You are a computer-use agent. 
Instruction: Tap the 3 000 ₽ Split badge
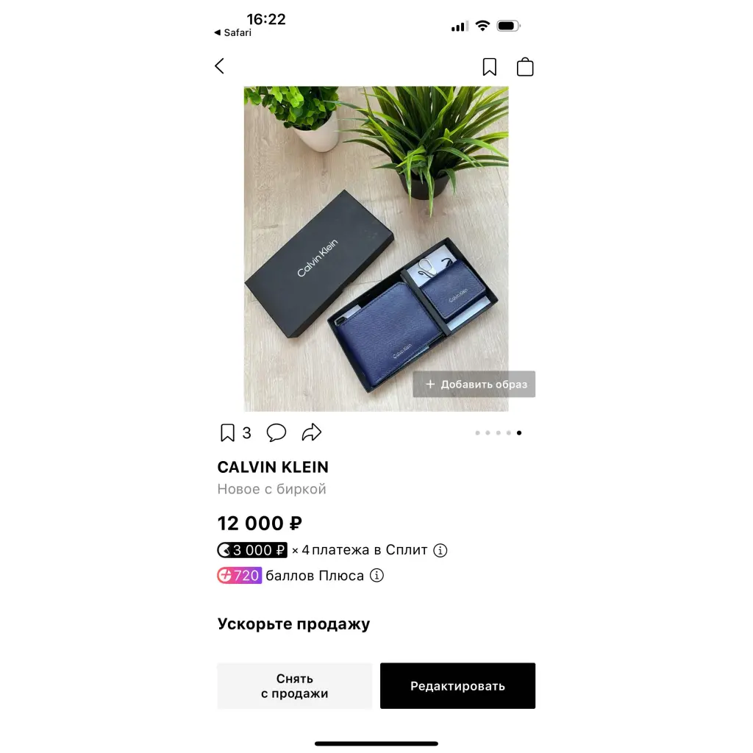click(252, 550)
